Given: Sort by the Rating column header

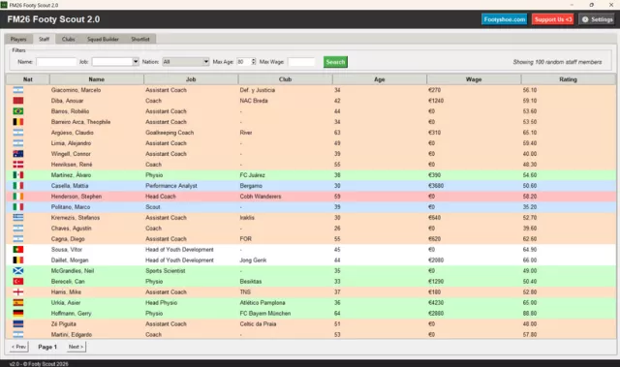Looking at the screenshot, I should tap(569, 79).
